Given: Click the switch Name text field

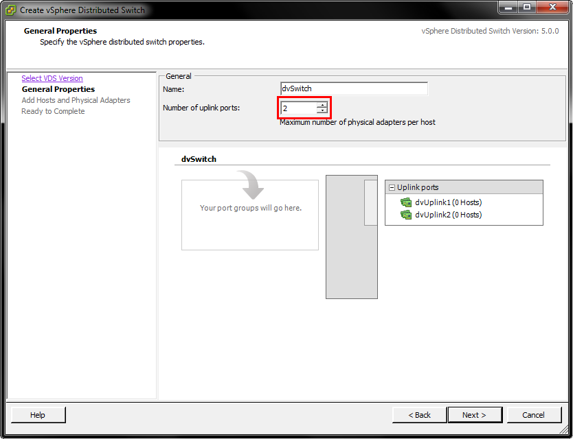Looking at the screenshot, I should click(x=354, y=88).
